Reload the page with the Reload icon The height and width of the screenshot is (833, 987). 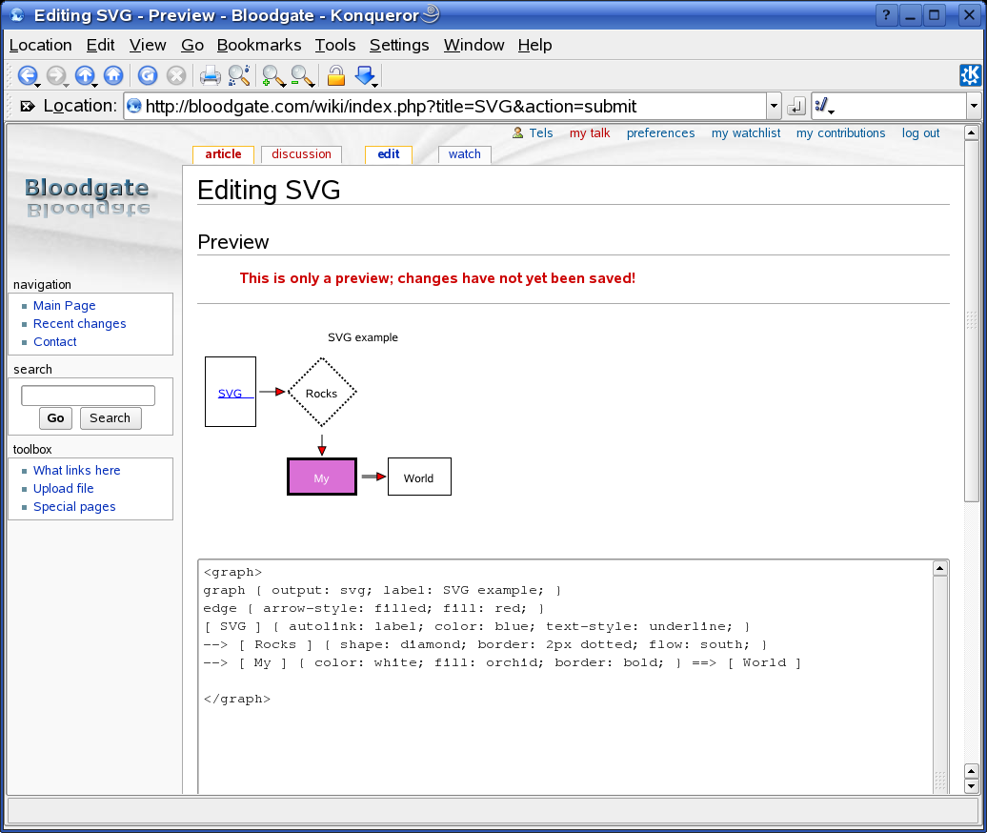pyautogui.click(x=148, y=75)
